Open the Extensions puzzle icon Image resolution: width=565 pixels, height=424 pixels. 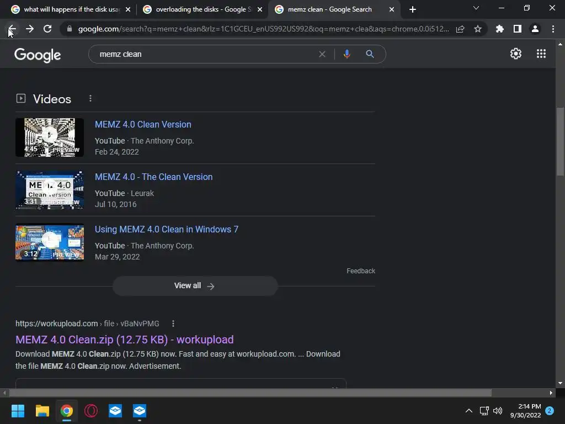pyautogui.click(x=499, y=29)
